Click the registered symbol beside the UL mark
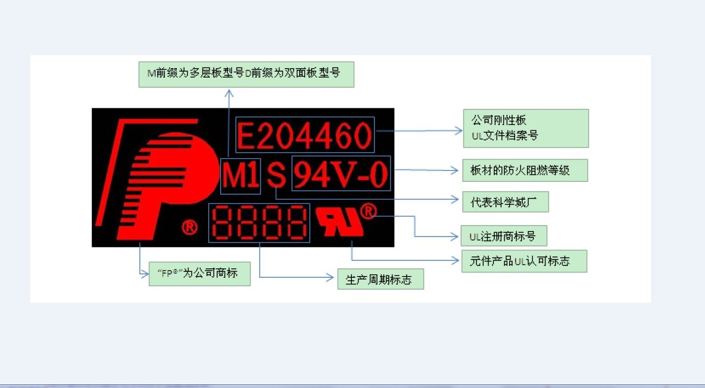Screen dimensions: 705x388 [369, 211]
